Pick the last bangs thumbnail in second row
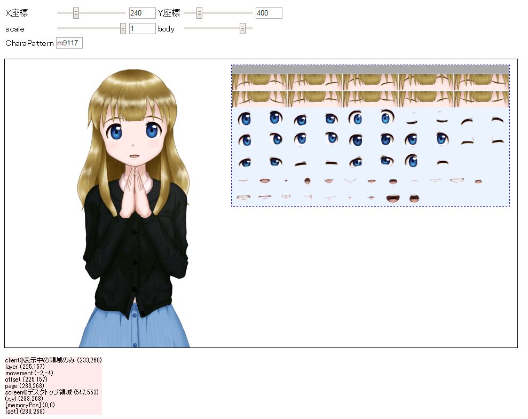This screenshot has height=419, width=528. [x=481, y=99]
